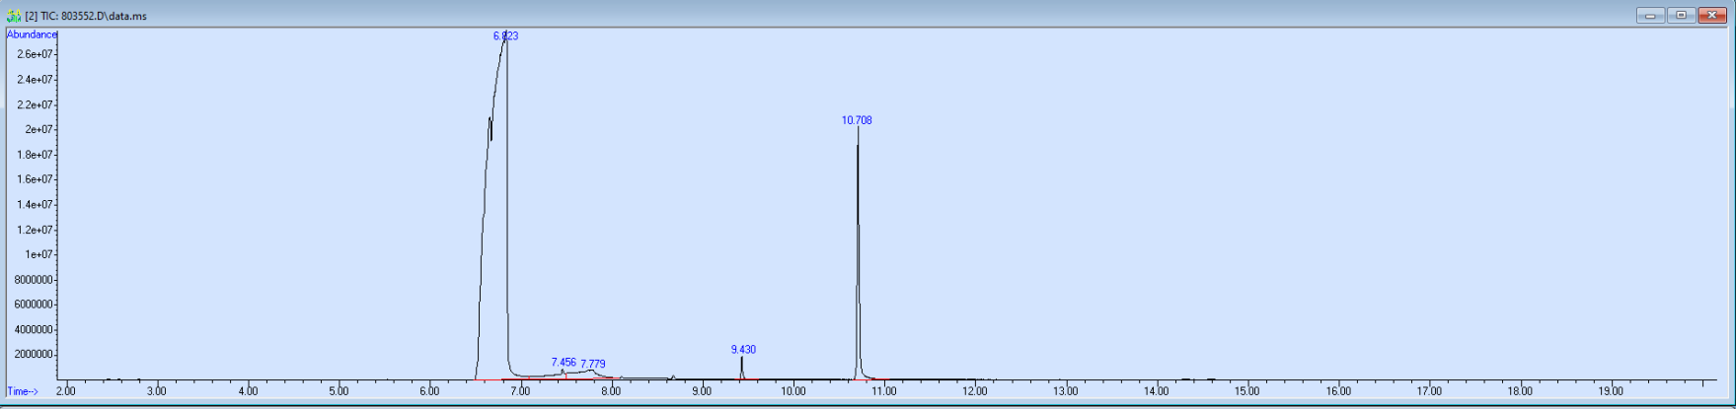The image size is (1736, 409).
Task: Select the 7.779 peak label
Action: (593, 365)
